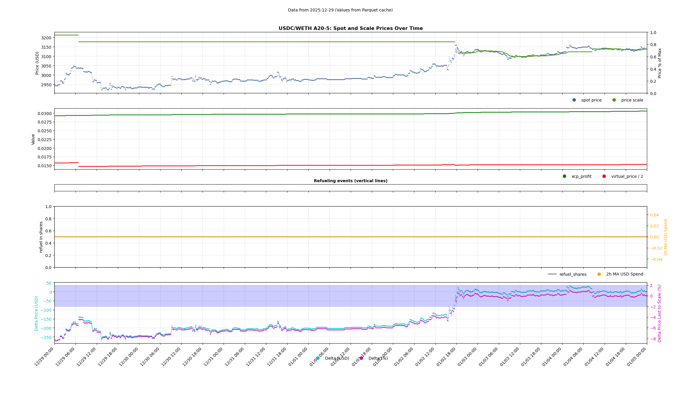Click the empty refueling events strip
This screenshot has width=681, height=404.
pyautogui.click(x=351, y=188)
